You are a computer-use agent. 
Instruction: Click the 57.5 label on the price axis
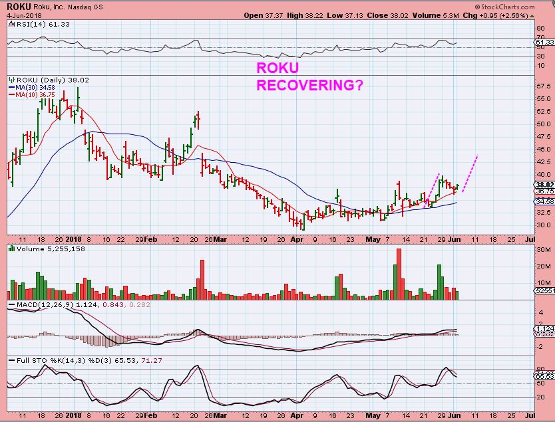coord(543,86)
